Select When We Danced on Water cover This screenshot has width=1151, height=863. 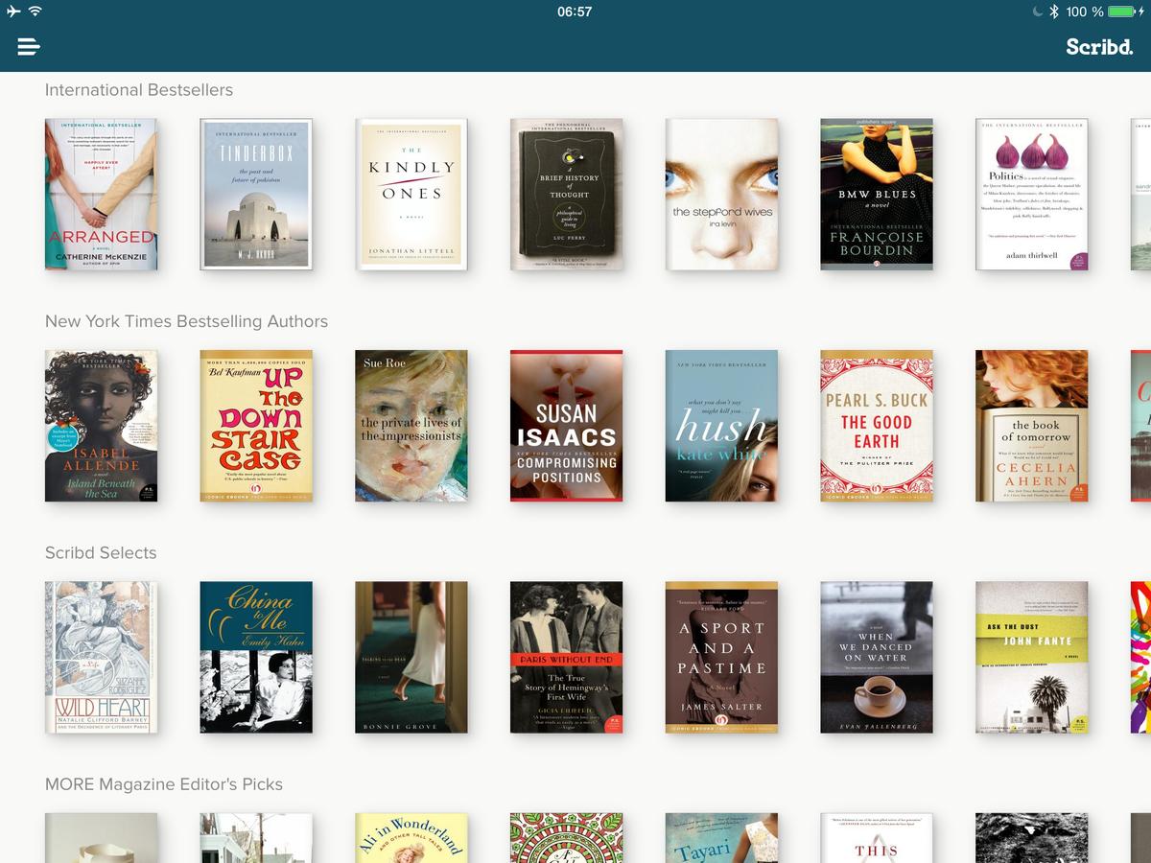877,657
